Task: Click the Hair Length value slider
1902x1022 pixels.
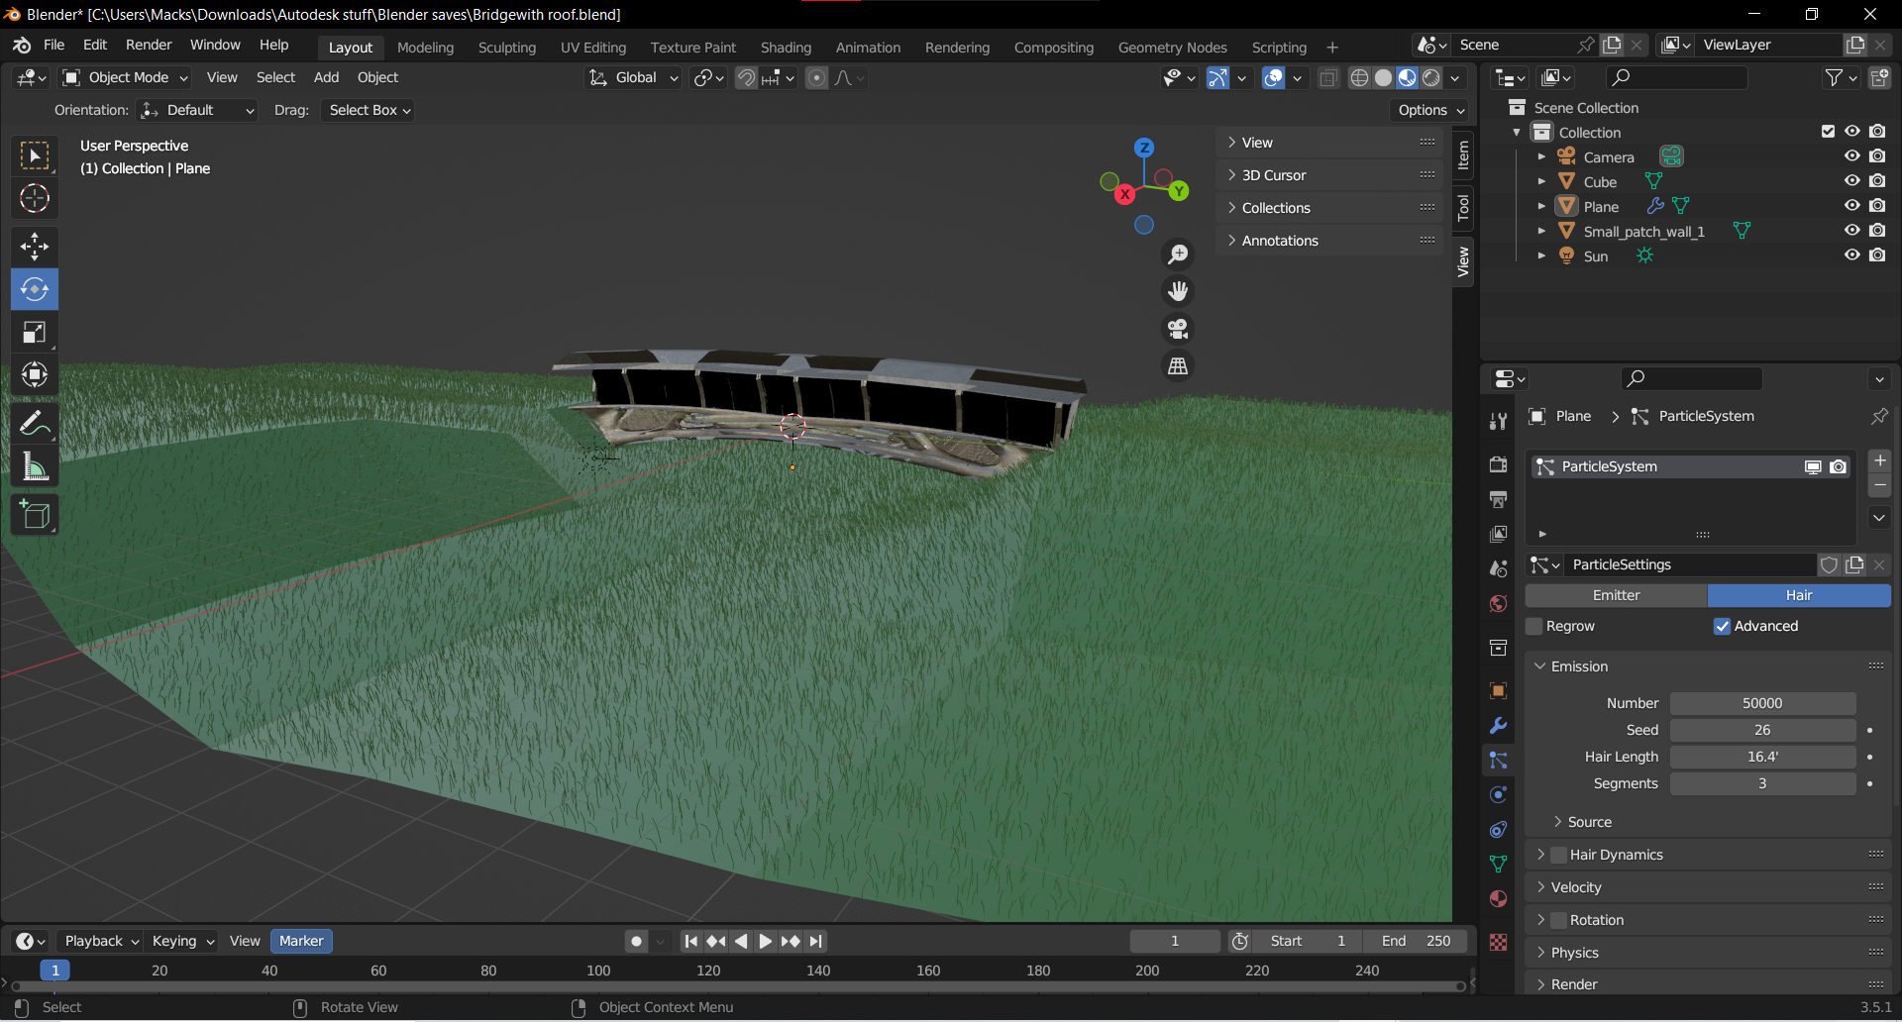Action: [x=1762, y=757]
